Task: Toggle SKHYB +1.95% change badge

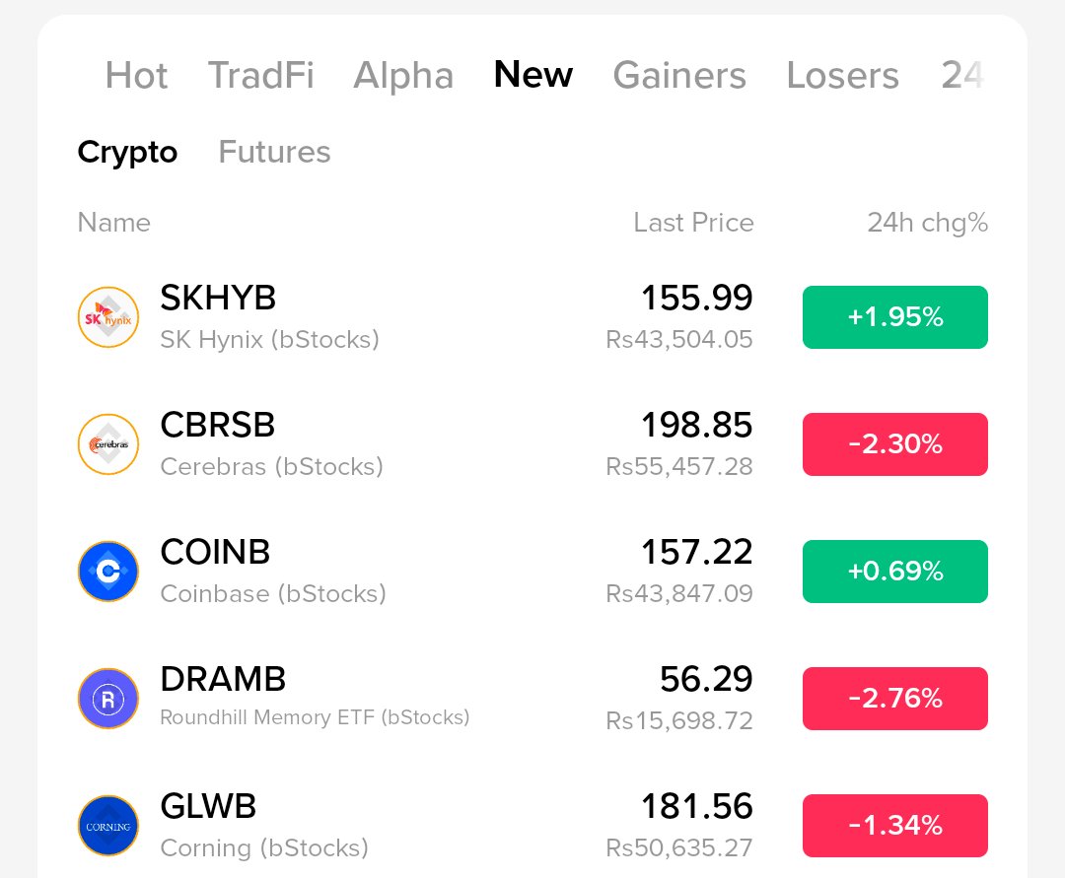Action: pyautogui.click(x=895, y=317)
